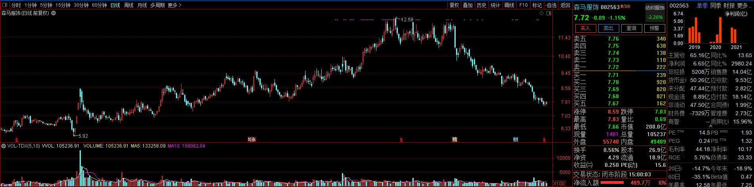Click the 2019 net profit bar group
The width and height of the screenshot is (754, 187).
(x=695, y=30)
